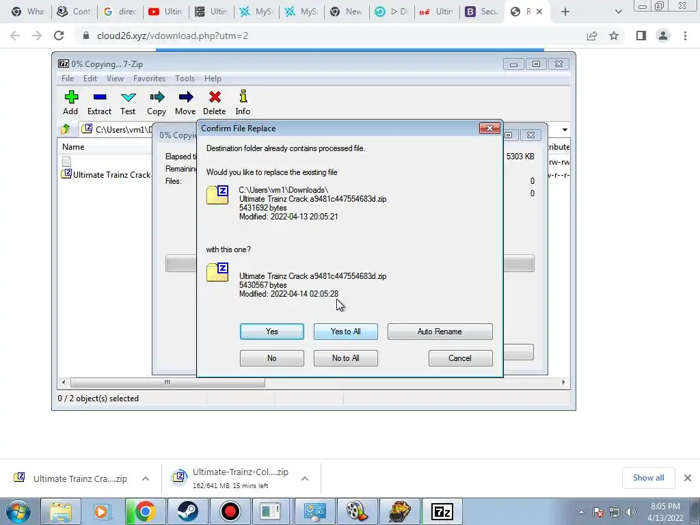
Task: Choose Auto Rename in the dialog
Action: click(440, 332)
